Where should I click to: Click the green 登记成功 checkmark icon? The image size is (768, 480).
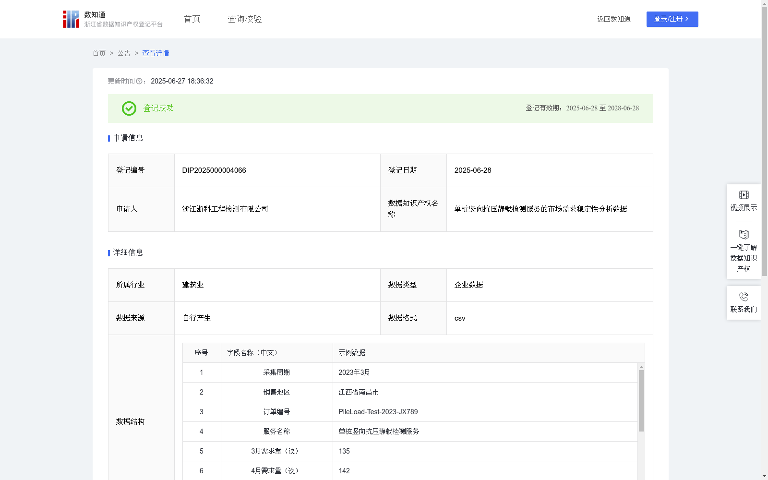[129, 108]
